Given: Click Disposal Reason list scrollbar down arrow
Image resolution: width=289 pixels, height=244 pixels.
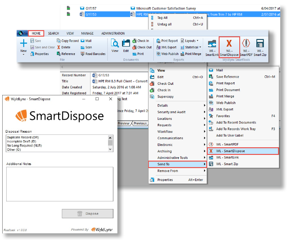Looking at the screenshot, I should (110, 149).
